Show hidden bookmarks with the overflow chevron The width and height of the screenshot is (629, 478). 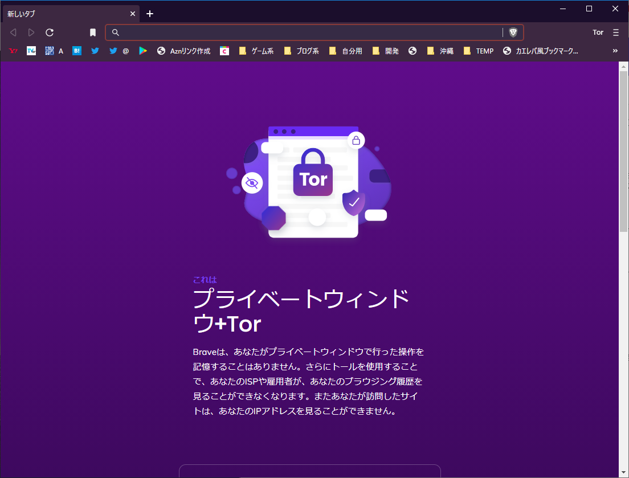(x=614, y=51)
